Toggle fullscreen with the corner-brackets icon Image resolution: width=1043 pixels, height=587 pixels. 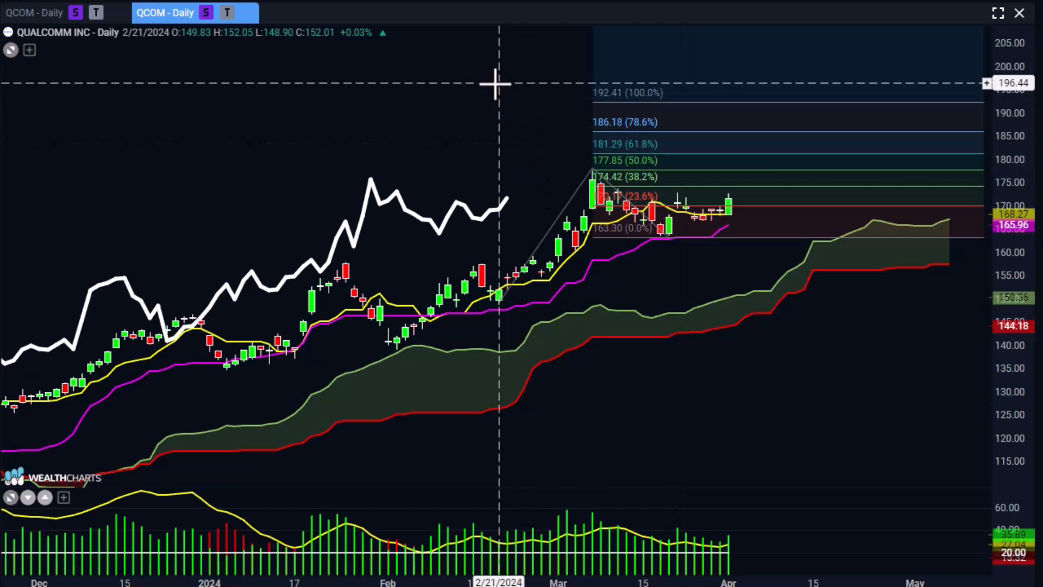(998, 13)
